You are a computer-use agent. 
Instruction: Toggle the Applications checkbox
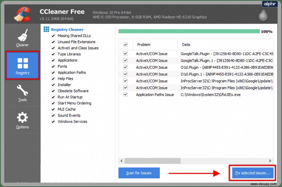click(x=53, y=60)
